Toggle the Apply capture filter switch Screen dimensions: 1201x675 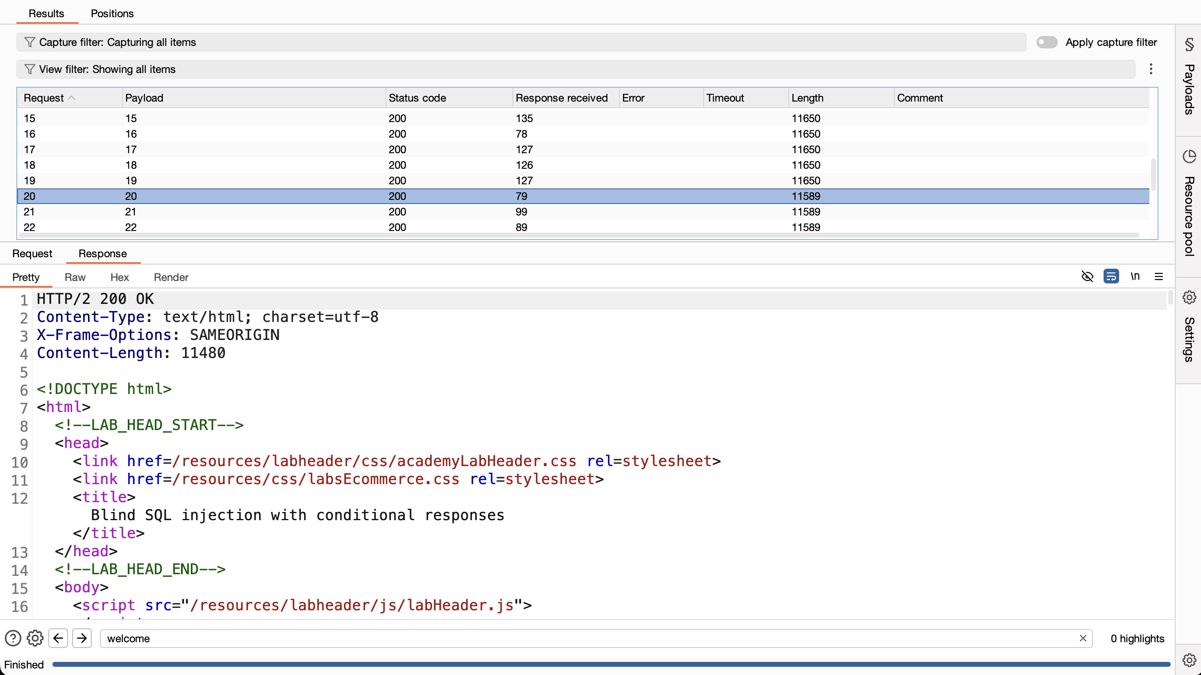pos(1047,43)
